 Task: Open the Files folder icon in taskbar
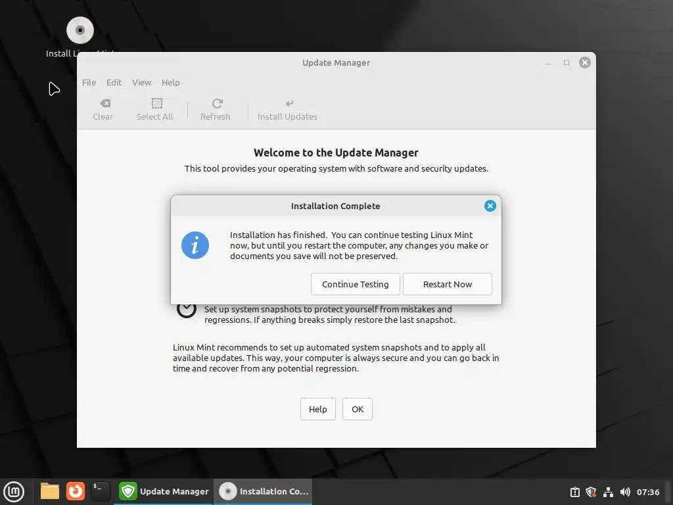tap(50, 491)
